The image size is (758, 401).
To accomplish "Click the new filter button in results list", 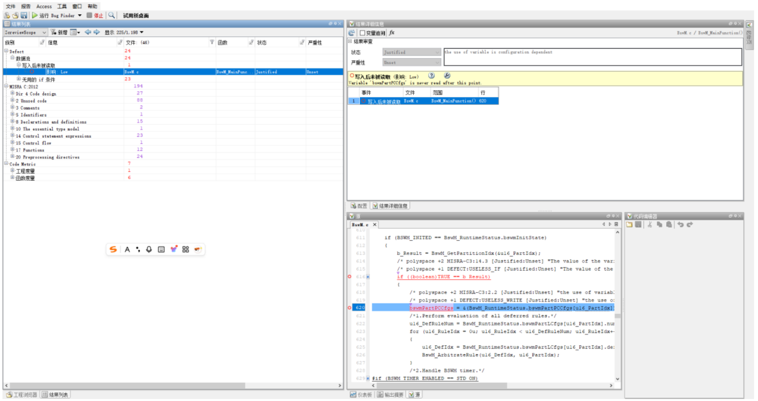I will [59, 32].
